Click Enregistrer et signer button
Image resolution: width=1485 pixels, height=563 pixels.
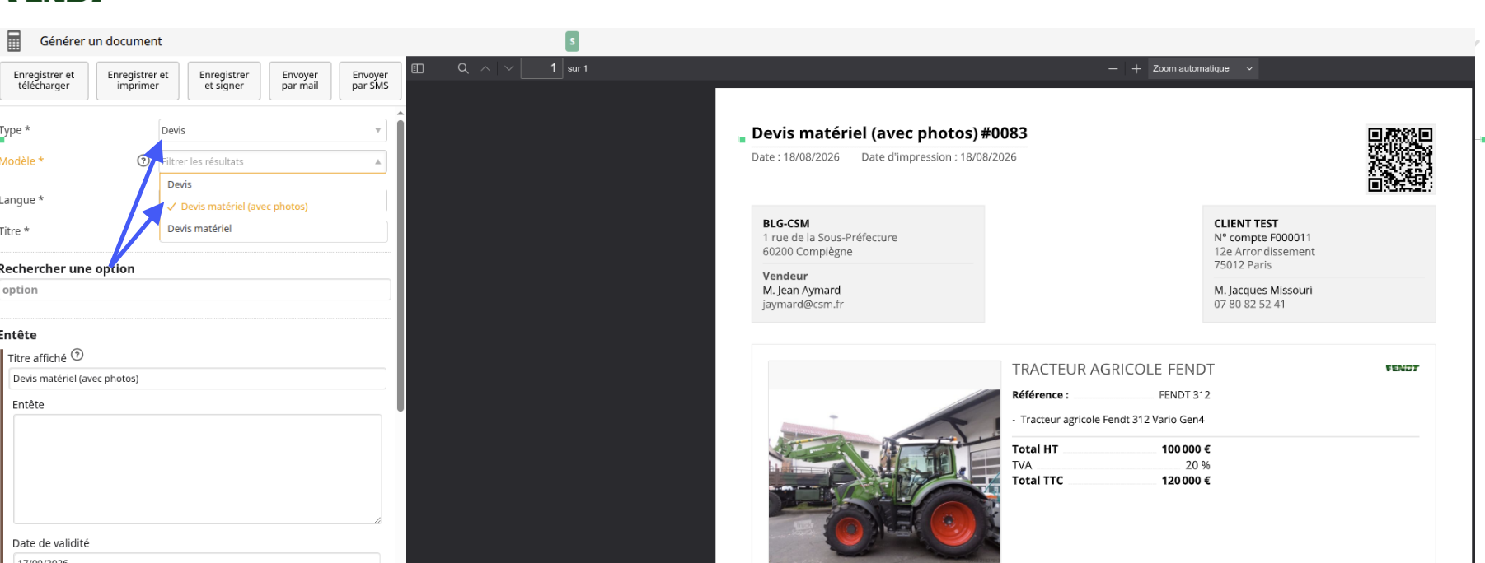point(224,81)
